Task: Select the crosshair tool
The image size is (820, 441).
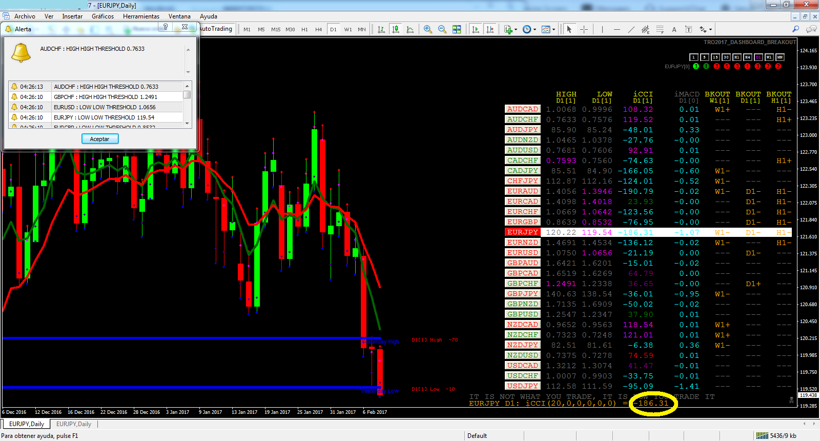Action: [x=584, y=29]
